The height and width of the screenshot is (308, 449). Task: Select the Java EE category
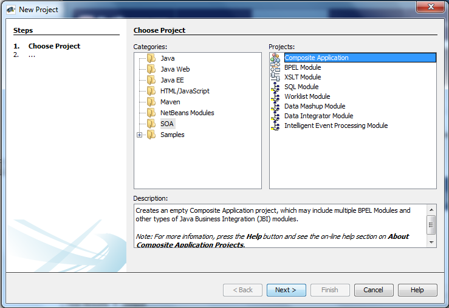click(172, 80)
